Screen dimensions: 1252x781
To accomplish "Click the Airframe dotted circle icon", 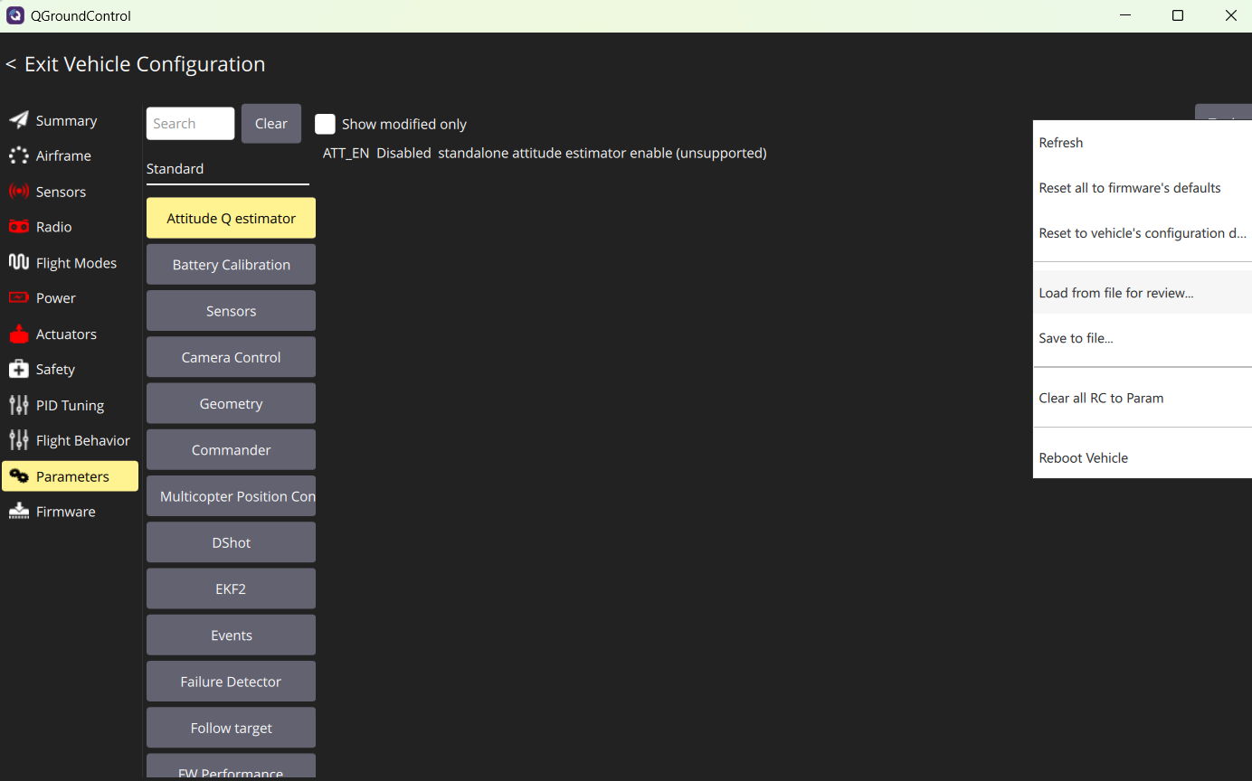I will 18,155.
